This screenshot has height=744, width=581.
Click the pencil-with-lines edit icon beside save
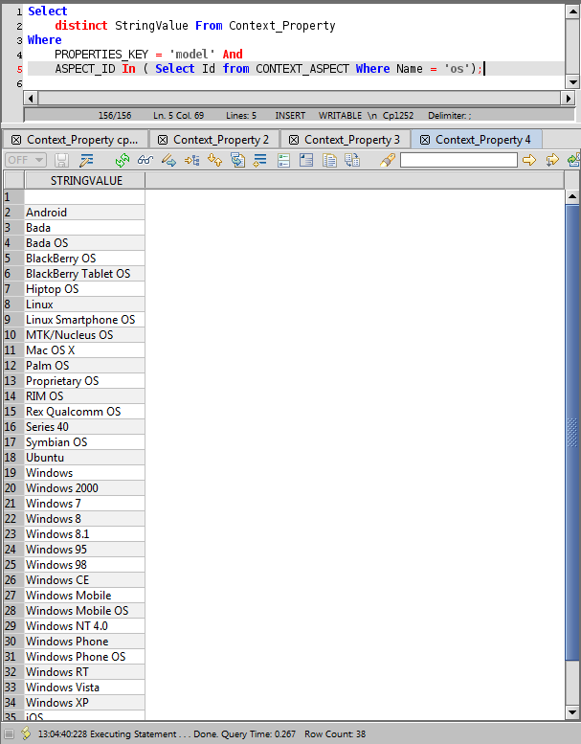point(86,160)
